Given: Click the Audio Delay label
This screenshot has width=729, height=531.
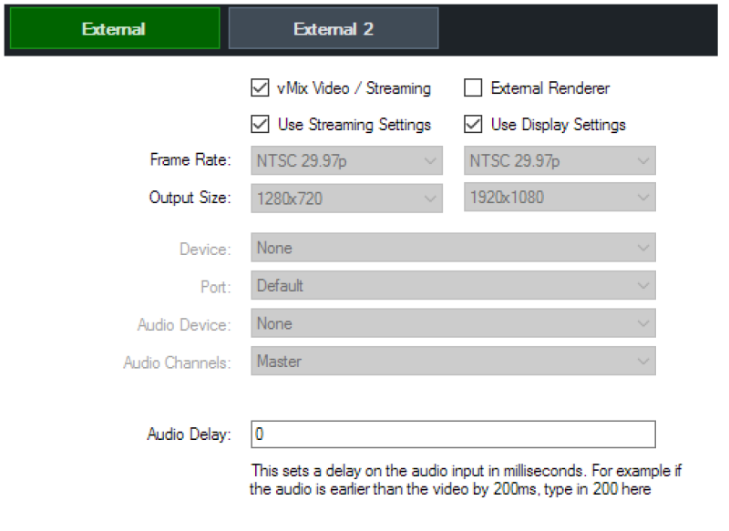Looking at the screenshot, I should click(x=189, y=434).
